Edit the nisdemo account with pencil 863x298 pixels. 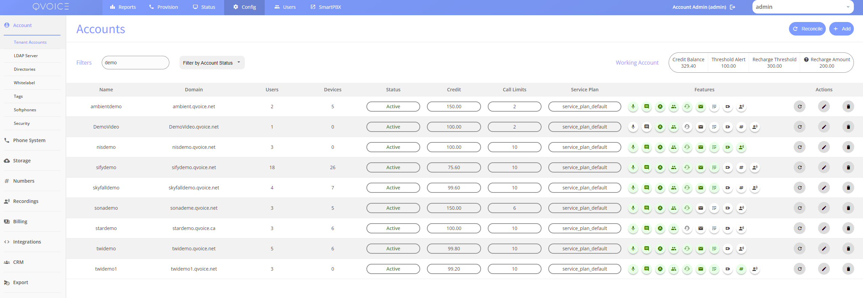pyautogui.click(x=824, y=147)
